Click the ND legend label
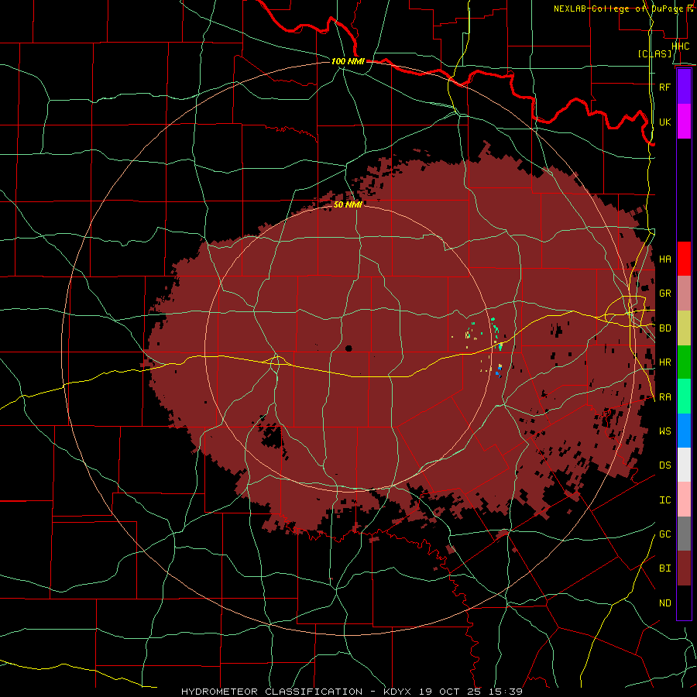The image size is (697, 697). coord(664,603)
